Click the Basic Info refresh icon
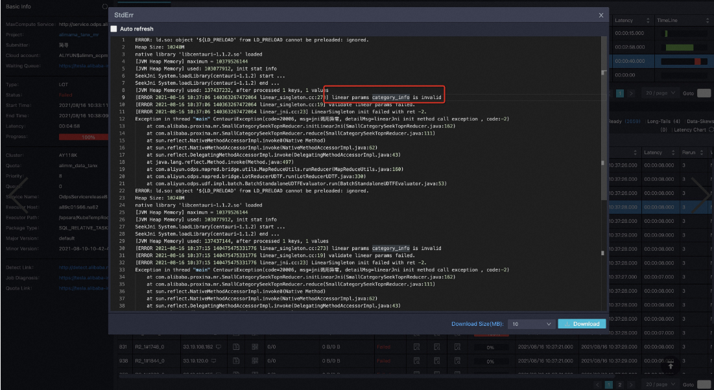 (105, 6)
